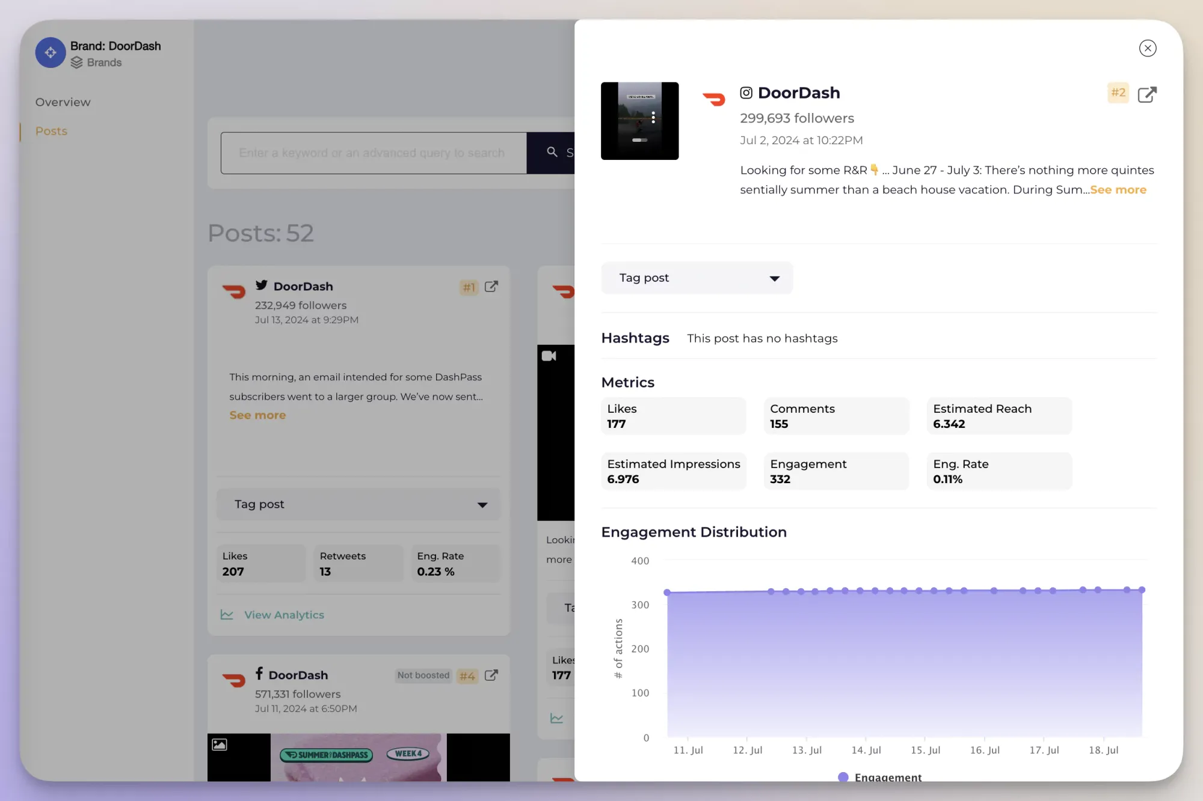Click the Estimated Reach 6.342 card
The image size is (1203, 801).
coord(999,416)
